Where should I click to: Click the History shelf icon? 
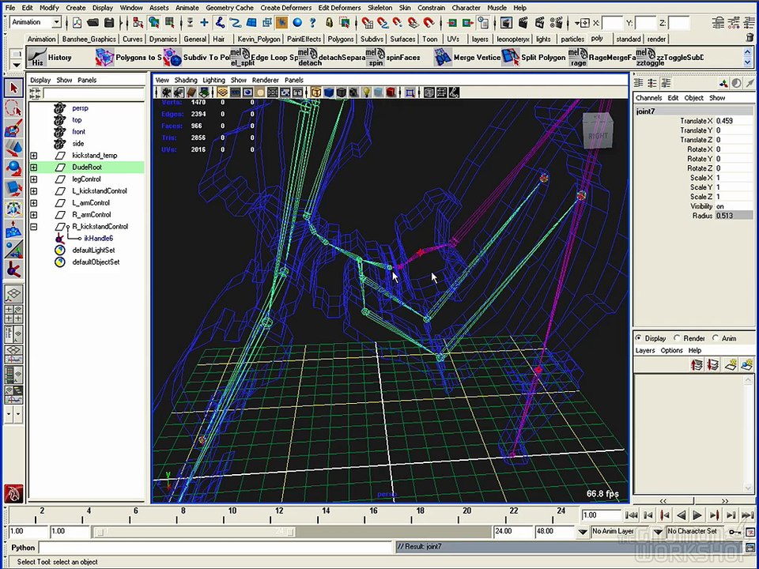[37, 57]
